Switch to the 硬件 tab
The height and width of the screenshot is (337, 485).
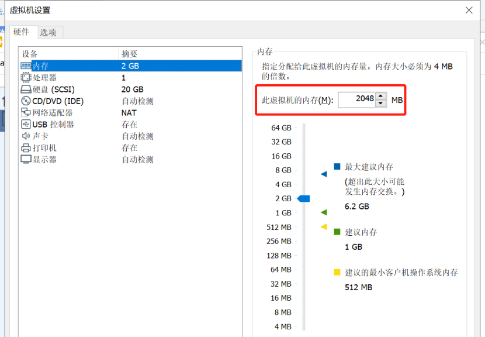(x=21, y=32)
